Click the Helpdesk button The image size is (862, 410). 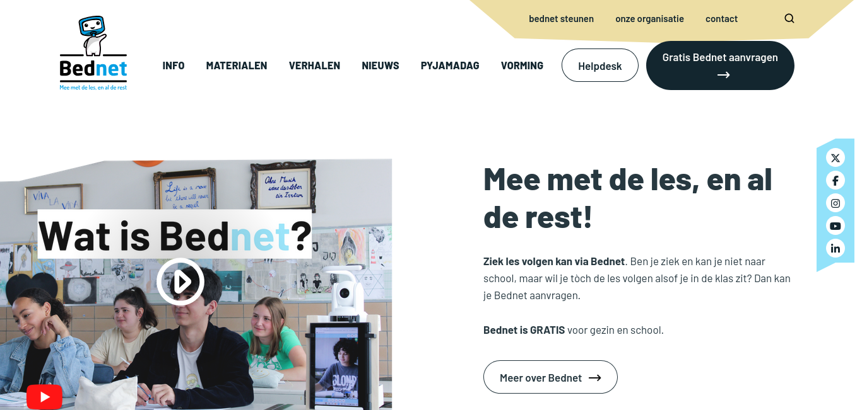pyautogui.click(x=600, y=65)
